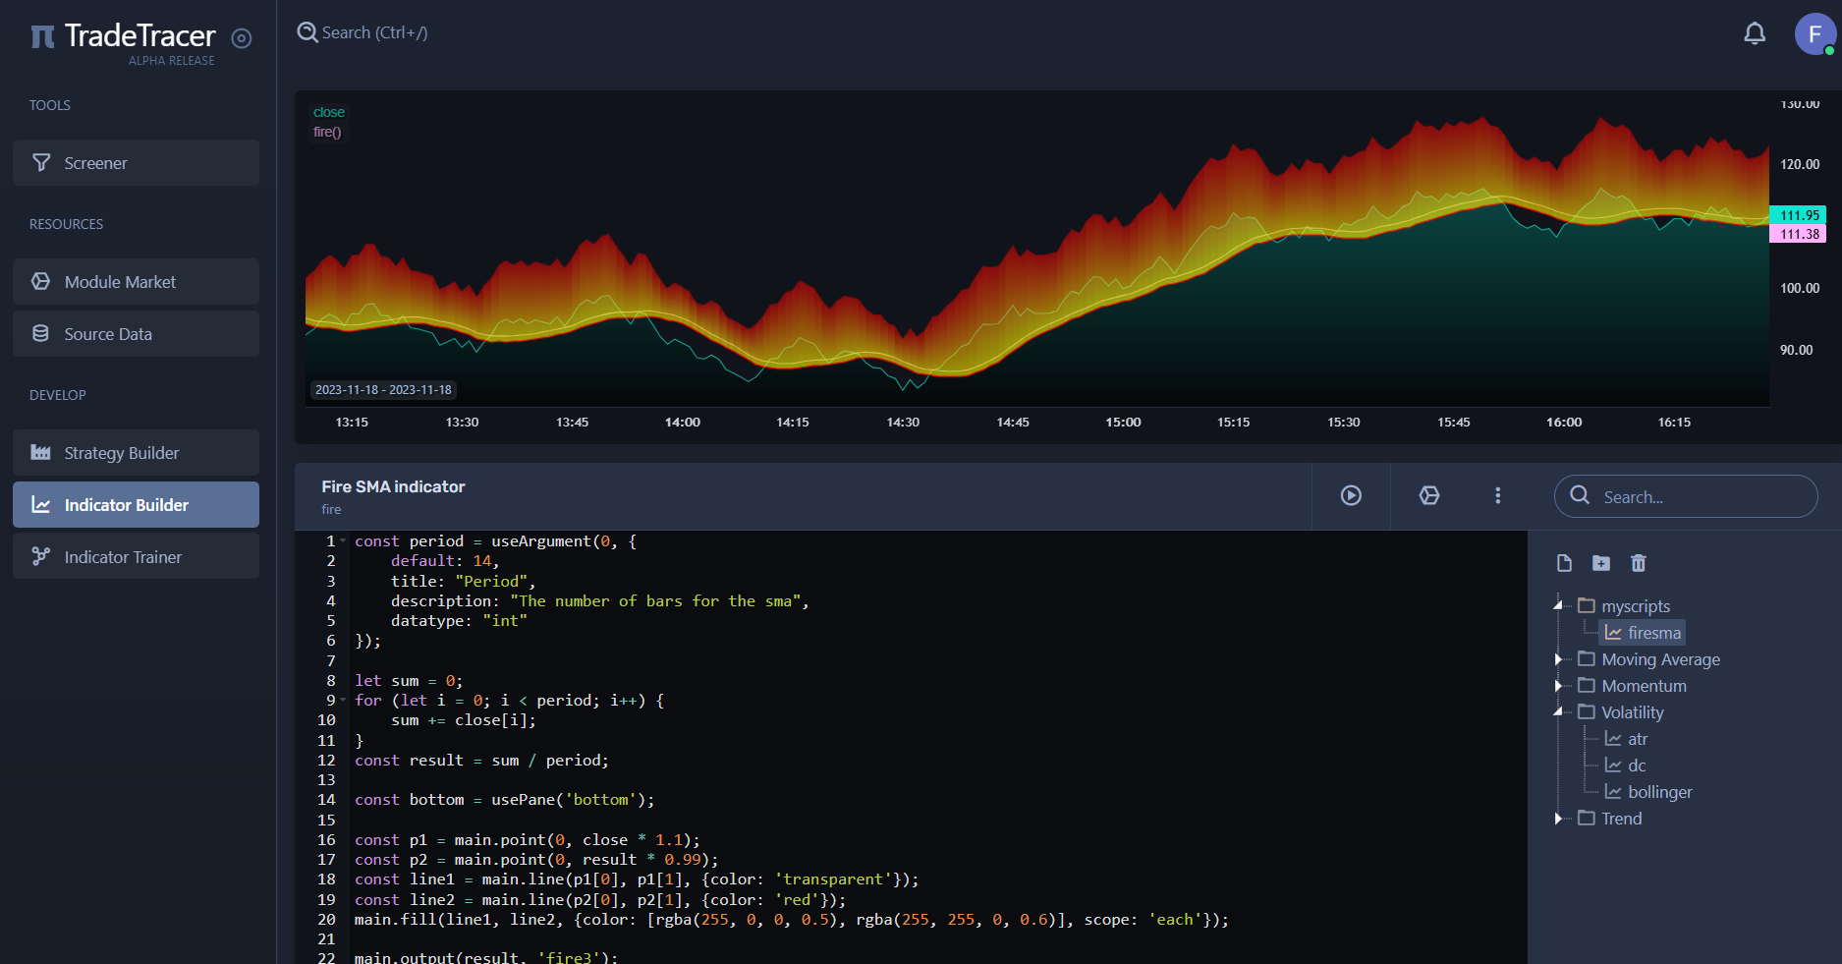The height and width of the screenshot is (964, 1842).
Task: Delete selected script with the trash icon
Action: 1638,563
